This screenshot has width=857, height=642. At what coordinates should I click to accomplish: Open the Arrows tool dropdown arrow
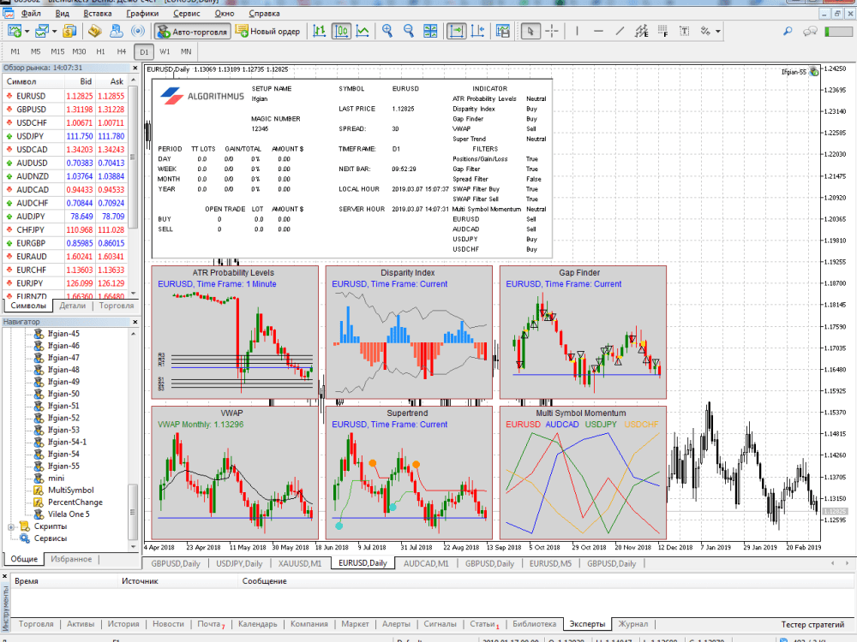pos(718,31)
